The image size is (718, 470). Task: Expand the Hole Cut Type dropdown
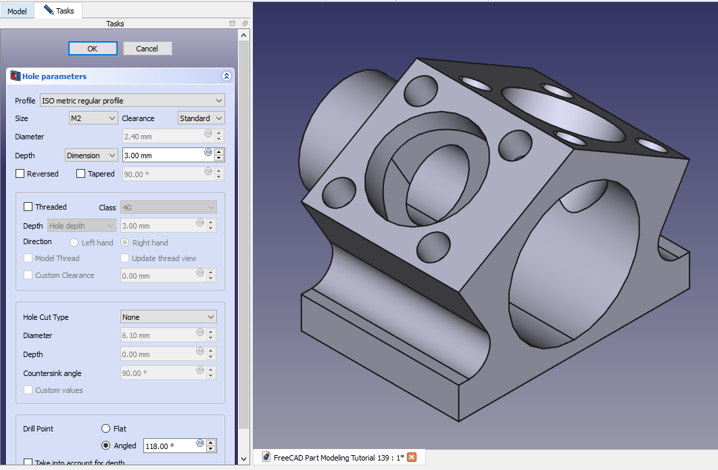pyautogui.click(x=168, y=317)
